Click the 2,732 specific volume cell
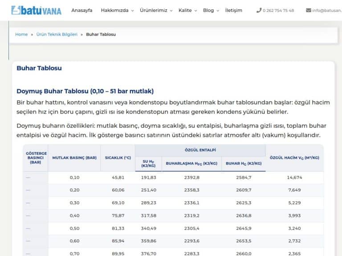Image resolution: width=342 pixels, height=256 pixels. pos(294,241)
